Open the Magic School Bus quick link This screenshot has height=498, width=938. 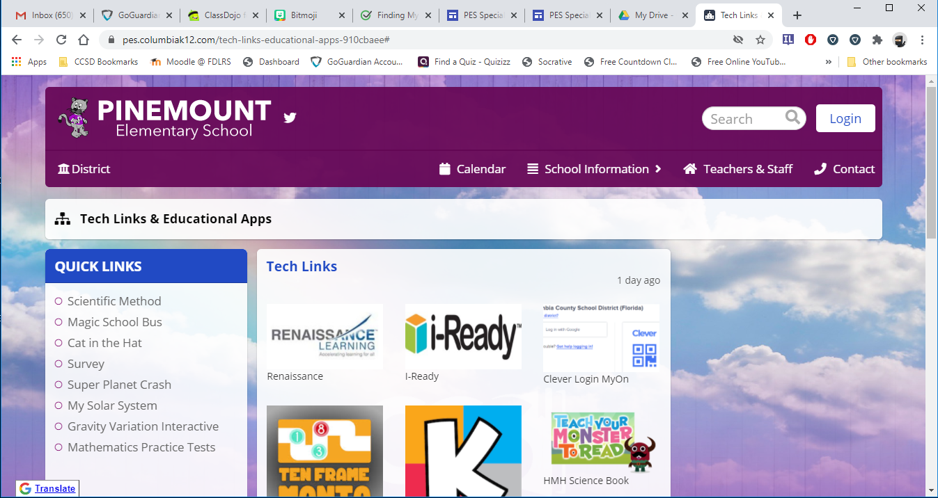tap(115, 322)
